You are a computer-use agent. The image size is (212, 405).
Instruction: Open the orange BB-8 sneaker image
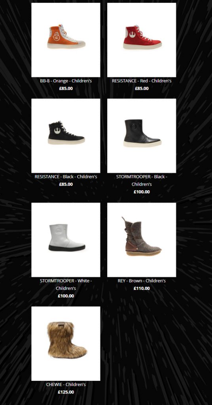click(x=66, y=40)
